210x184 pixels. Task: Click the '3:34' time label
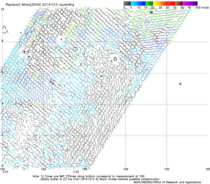click(5, 172)
